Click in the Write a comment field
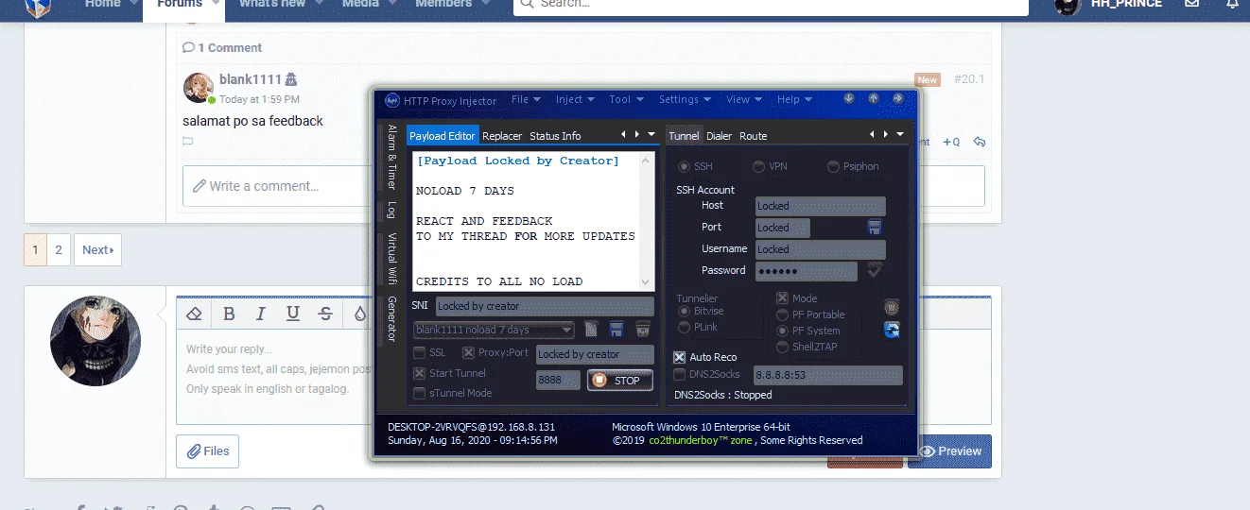1250x510 pixels. click(x=583, y=186)
